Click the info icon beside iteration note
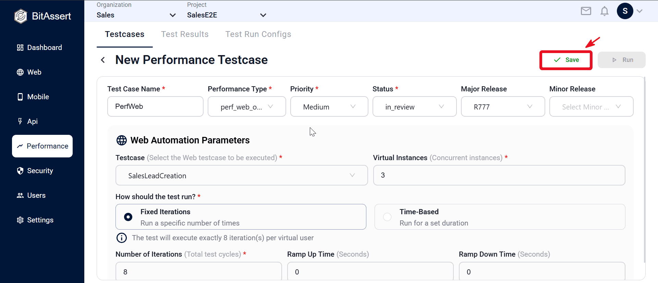 122,238
